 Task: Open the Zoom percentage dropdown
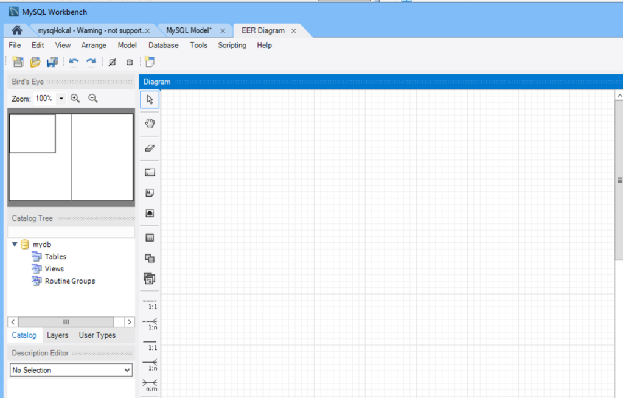coord(61,98)
